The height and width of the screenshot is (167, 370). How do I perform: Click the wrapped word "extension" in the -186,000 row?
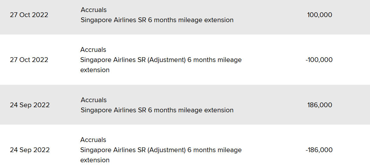click(x=95, y=160)
